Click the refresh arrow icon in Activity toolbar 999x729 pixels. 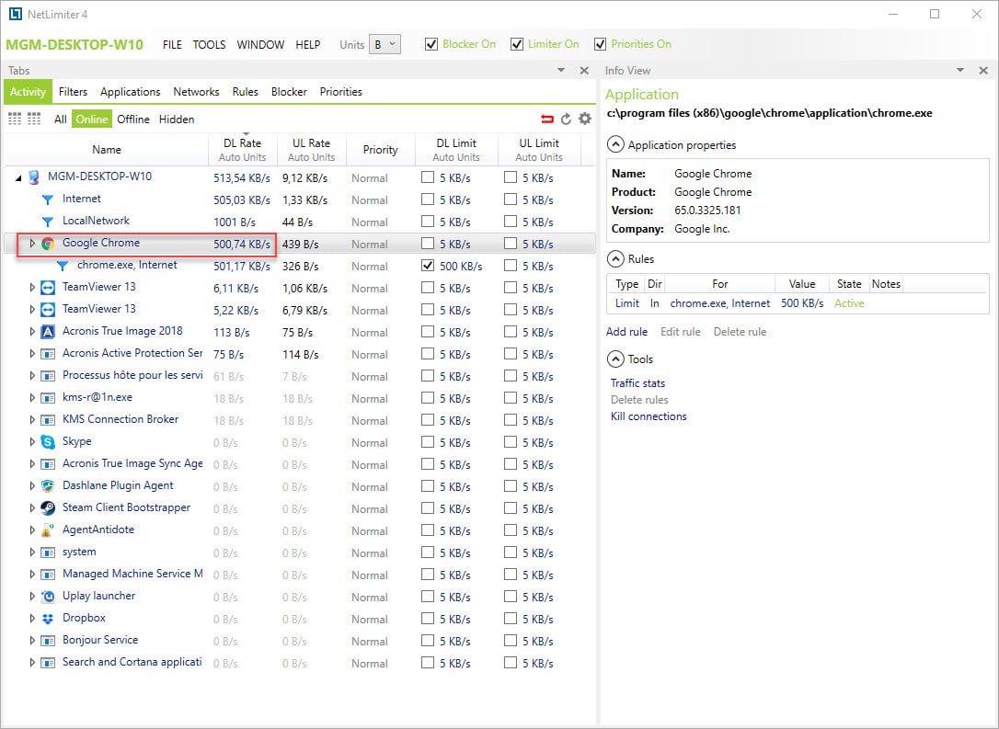566,120
